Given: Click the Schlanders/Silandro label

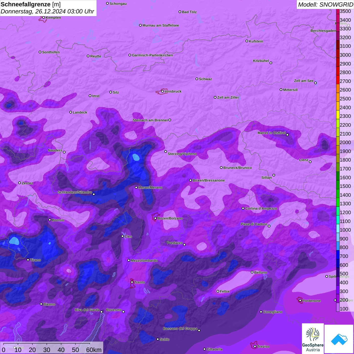Looking at the screenshot, I should (x=75, y=192).
